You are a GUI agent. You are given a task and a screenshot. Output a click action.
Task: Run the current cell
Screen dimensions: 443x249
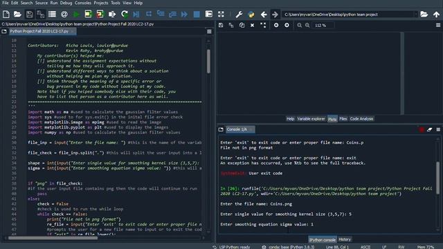pos(88,14)
